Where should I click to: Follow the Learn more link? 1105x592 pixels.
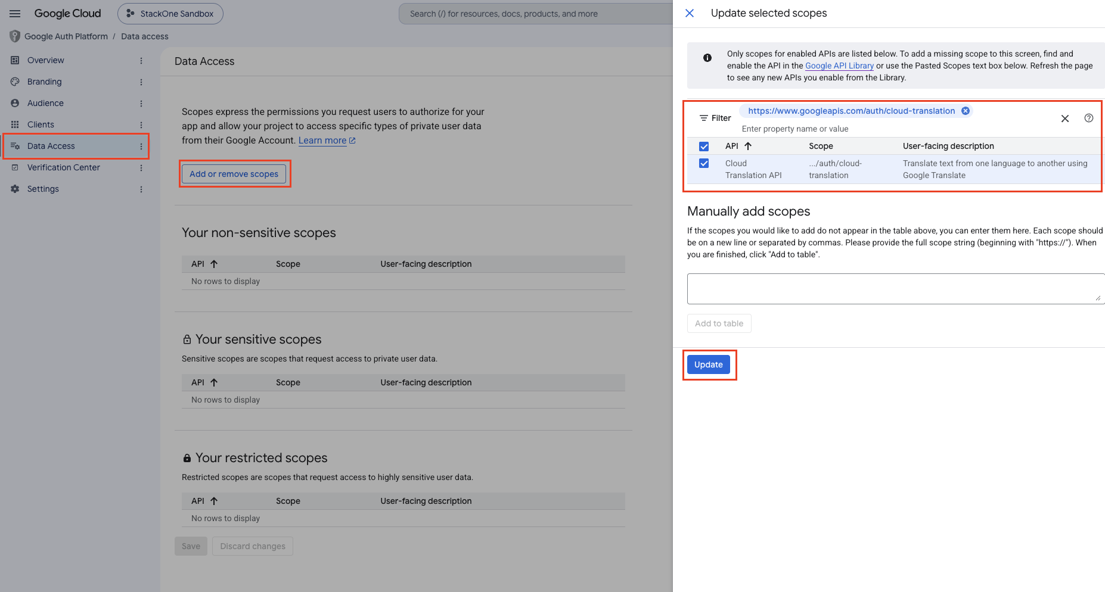[327, 141]
